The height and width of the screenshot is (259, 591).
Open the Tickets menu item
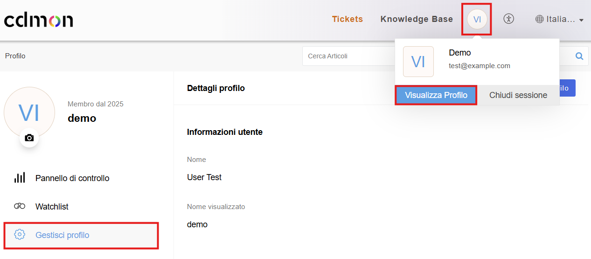(347, 19)
